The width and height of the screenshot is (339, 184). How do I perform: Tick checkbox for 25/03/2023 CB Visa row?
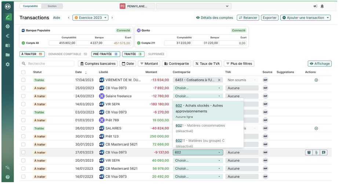pos(23,88)
